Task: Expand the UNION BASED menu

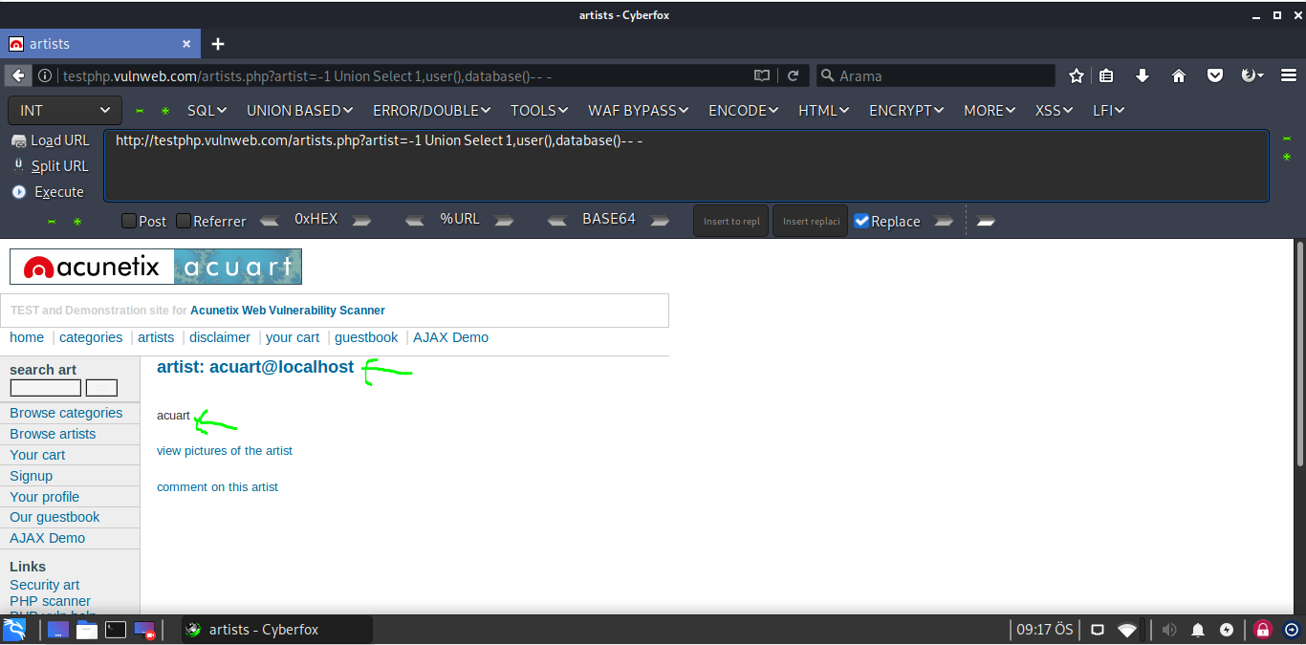Action: point(299,111)
